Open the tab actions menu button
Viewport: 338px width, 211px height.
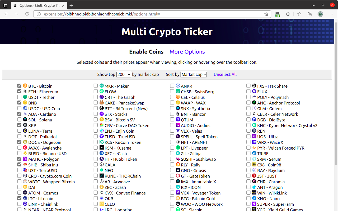coord(5,6)
